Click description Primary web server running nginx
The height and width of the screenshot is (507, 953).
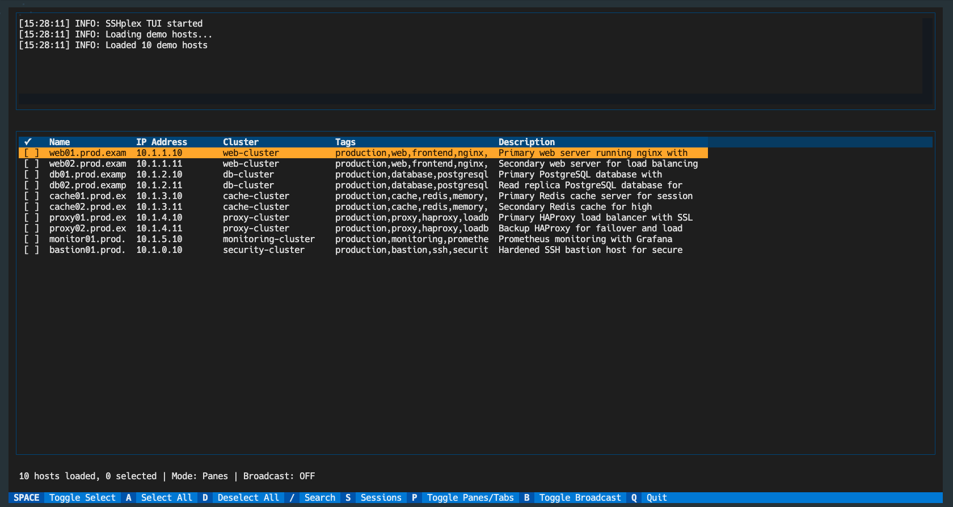[593, 153]
